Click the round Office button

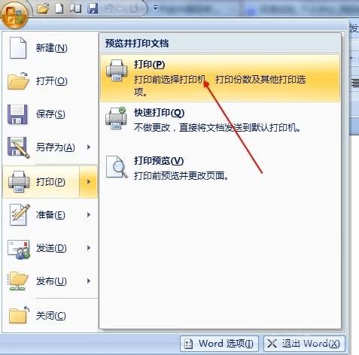14,16
